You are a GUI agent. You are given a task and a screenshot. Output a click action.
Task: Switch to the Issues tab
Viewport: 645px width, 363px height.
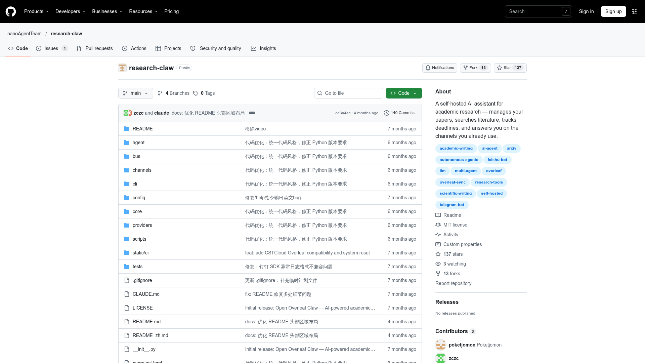click(52, 48)
